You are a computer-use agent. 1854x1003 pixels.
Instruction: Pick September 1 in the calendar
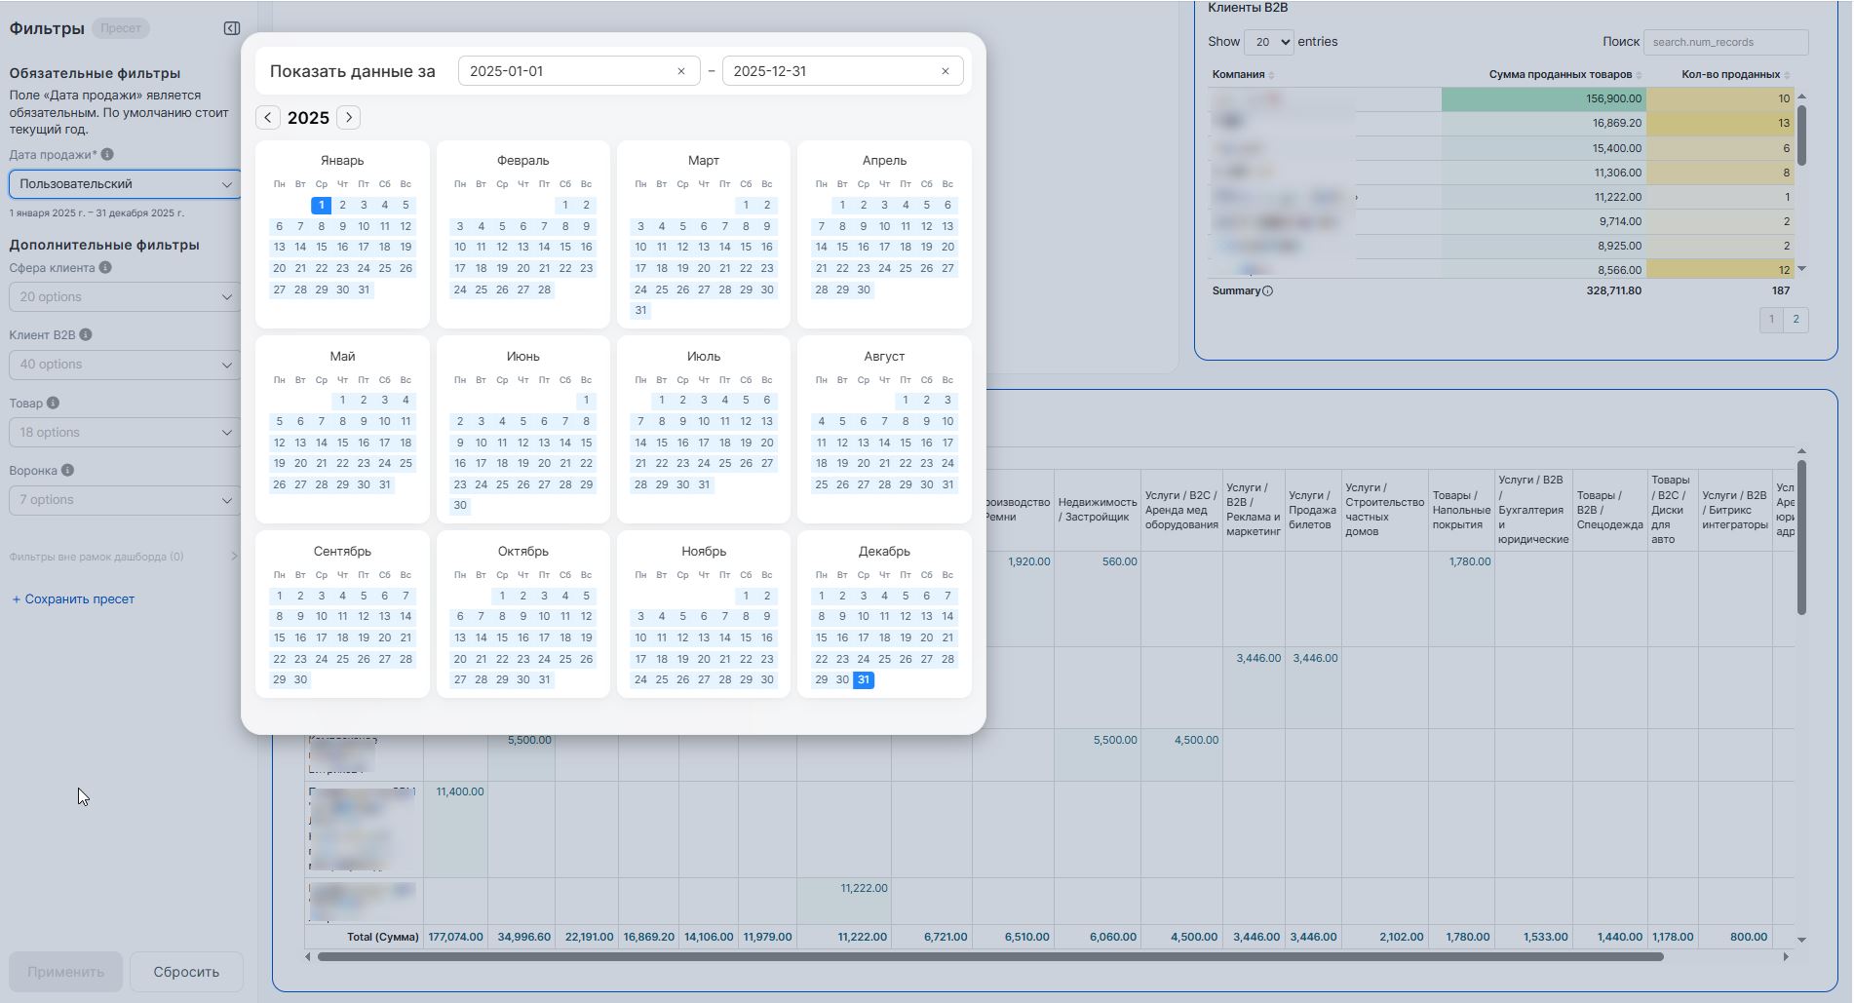(280, 596)
